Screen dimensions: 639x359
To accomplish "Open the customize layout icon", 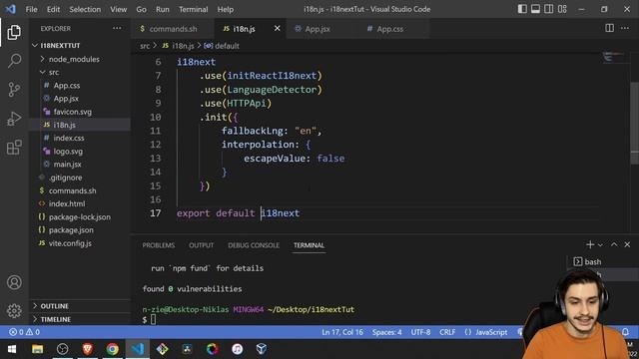I will (562, 9).
